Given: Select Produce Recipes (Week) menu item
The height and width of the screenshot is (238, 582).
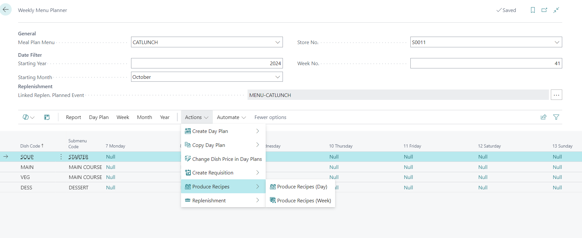Looking at the screenshot, I should tap(304, 200).
